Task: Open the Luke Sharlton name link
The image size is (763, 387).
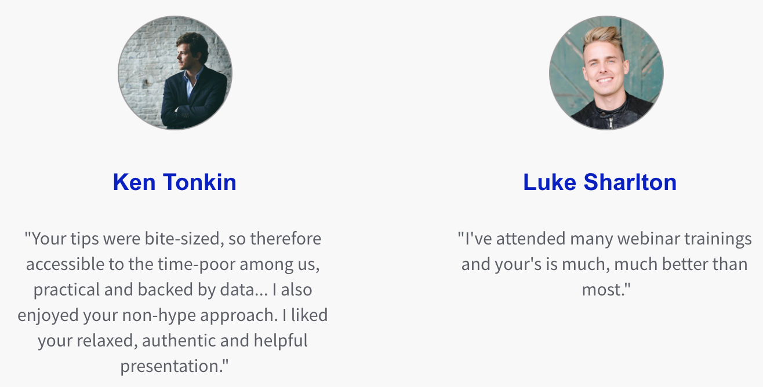Action: 600,182
